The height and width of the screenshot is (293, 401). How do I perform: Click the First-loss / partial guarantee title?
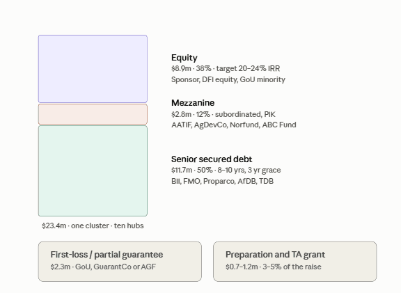click(x=107, y=255)
